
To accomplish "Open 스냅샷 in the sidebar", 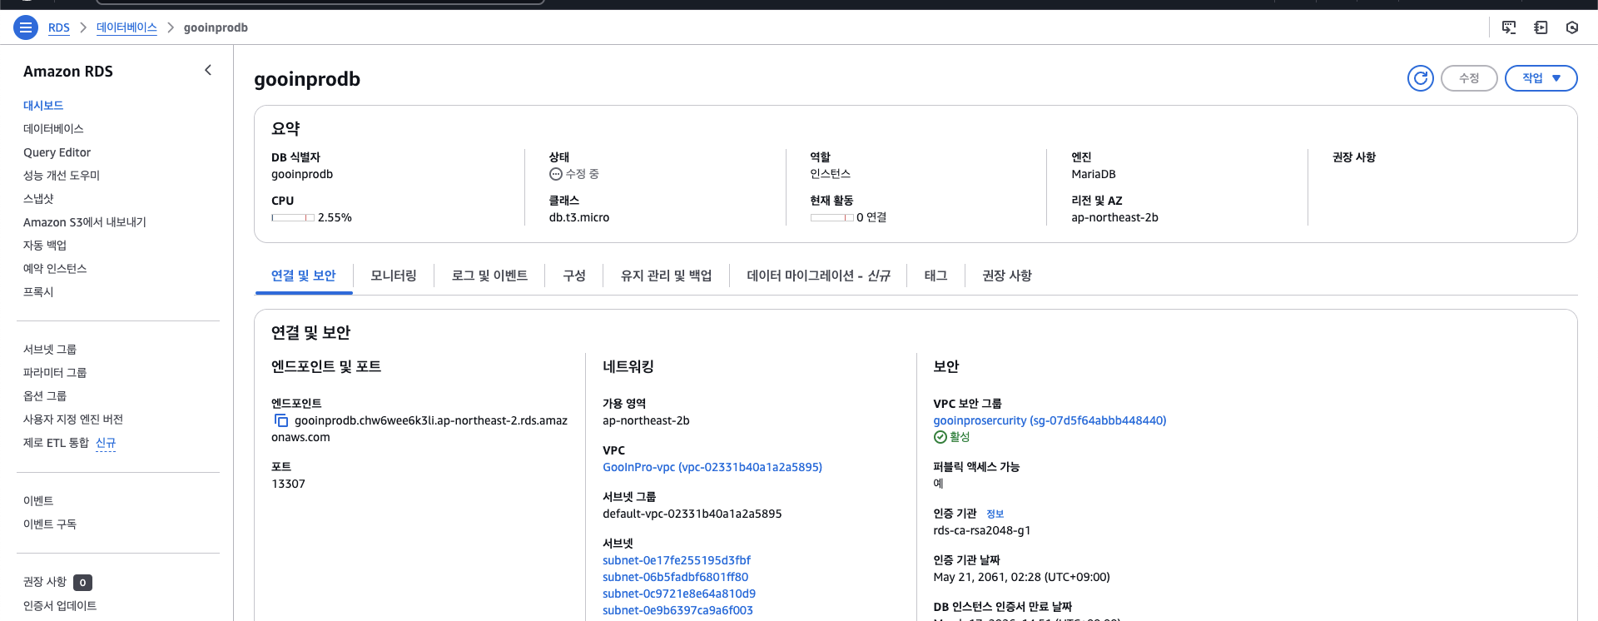I will pos(38,199).
